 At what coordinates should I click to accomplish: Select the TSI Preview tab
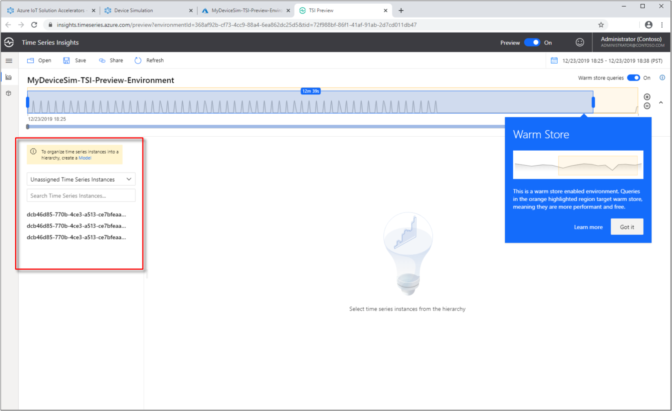343,11
